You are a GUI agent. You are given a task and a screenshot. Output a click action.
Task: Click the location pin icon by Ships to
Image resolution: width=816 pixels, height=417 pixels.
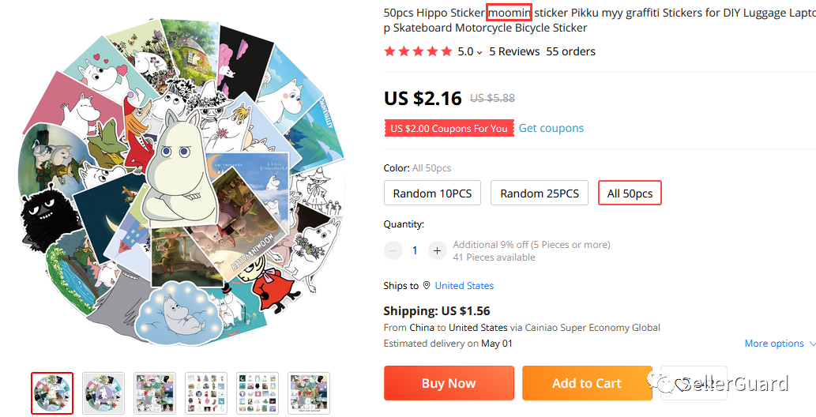[427, 285]
